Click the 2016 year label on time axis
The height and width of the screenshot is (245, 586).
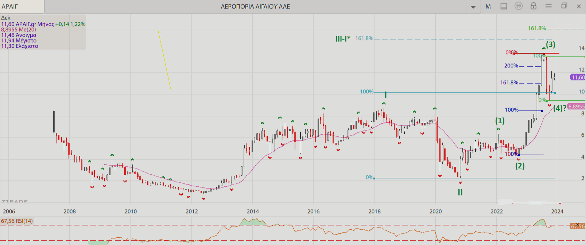314,211
